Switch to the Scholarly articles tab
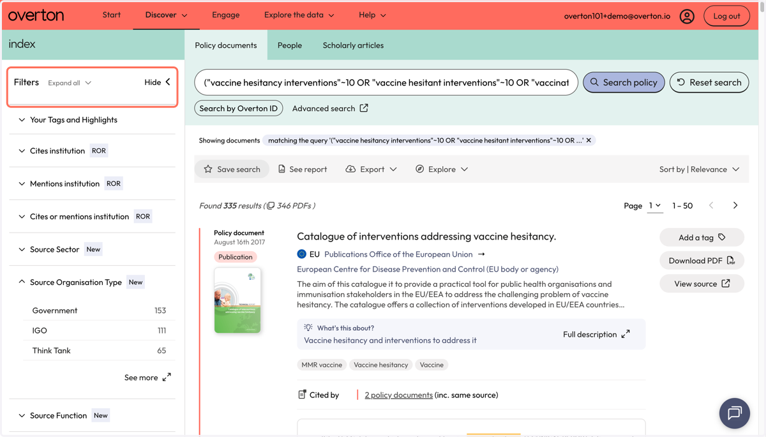 pyautogui.click(x=353, y=45)
